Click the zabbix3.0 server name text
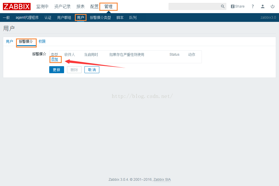 [x=268, y=17]
